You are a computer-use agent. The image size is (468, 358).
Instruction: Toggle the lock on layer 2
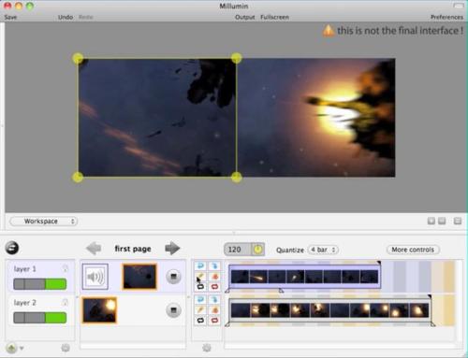pos(66,302)
